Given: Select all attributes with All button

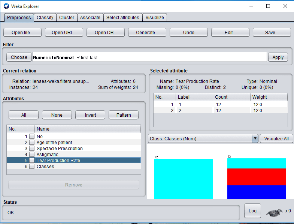Looking at the screenshot, I should pos(24,115).
